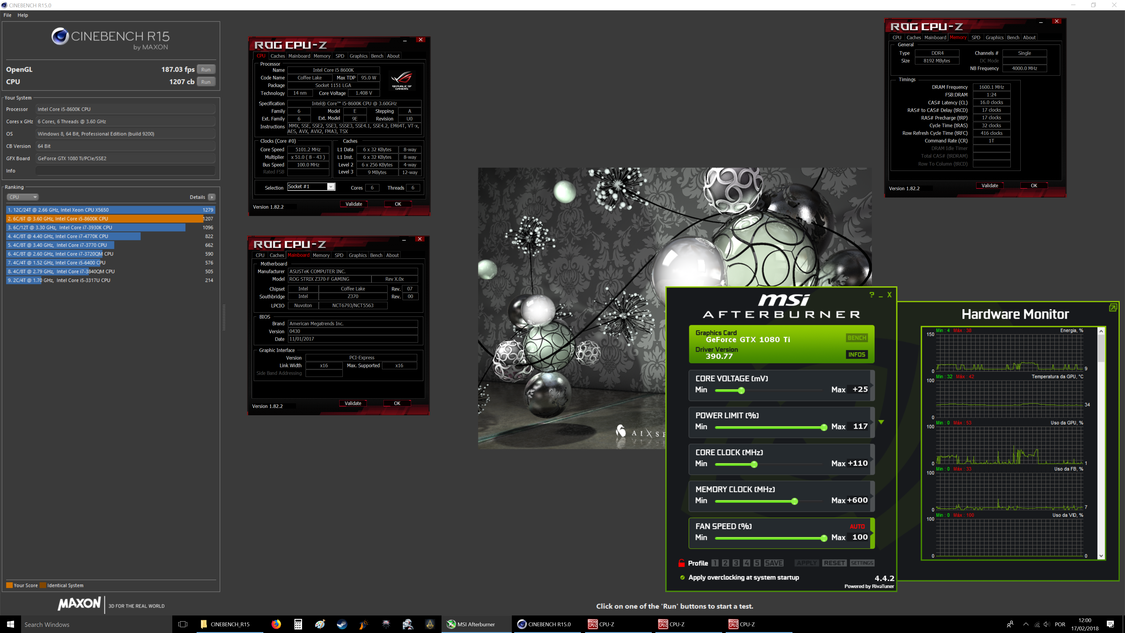Image resolution: width=1125 pixels, height=633 pixels.
Task: Switch to MSI Afterburner taskbar item
Action: (476, 624)
